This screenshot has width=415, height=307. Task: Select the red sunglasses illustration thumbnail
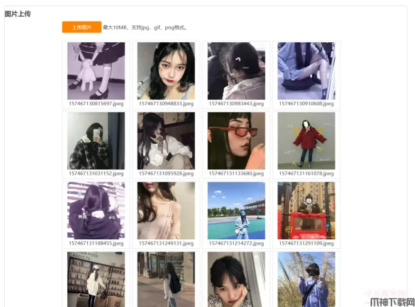point(236,141)
